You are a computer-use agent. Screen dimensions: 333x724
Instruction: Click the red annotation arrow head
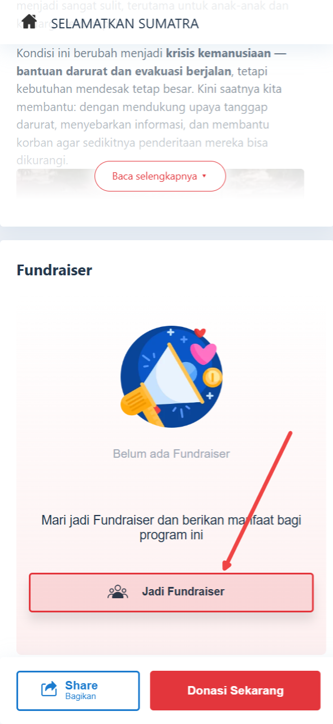[x=227, y=563]
